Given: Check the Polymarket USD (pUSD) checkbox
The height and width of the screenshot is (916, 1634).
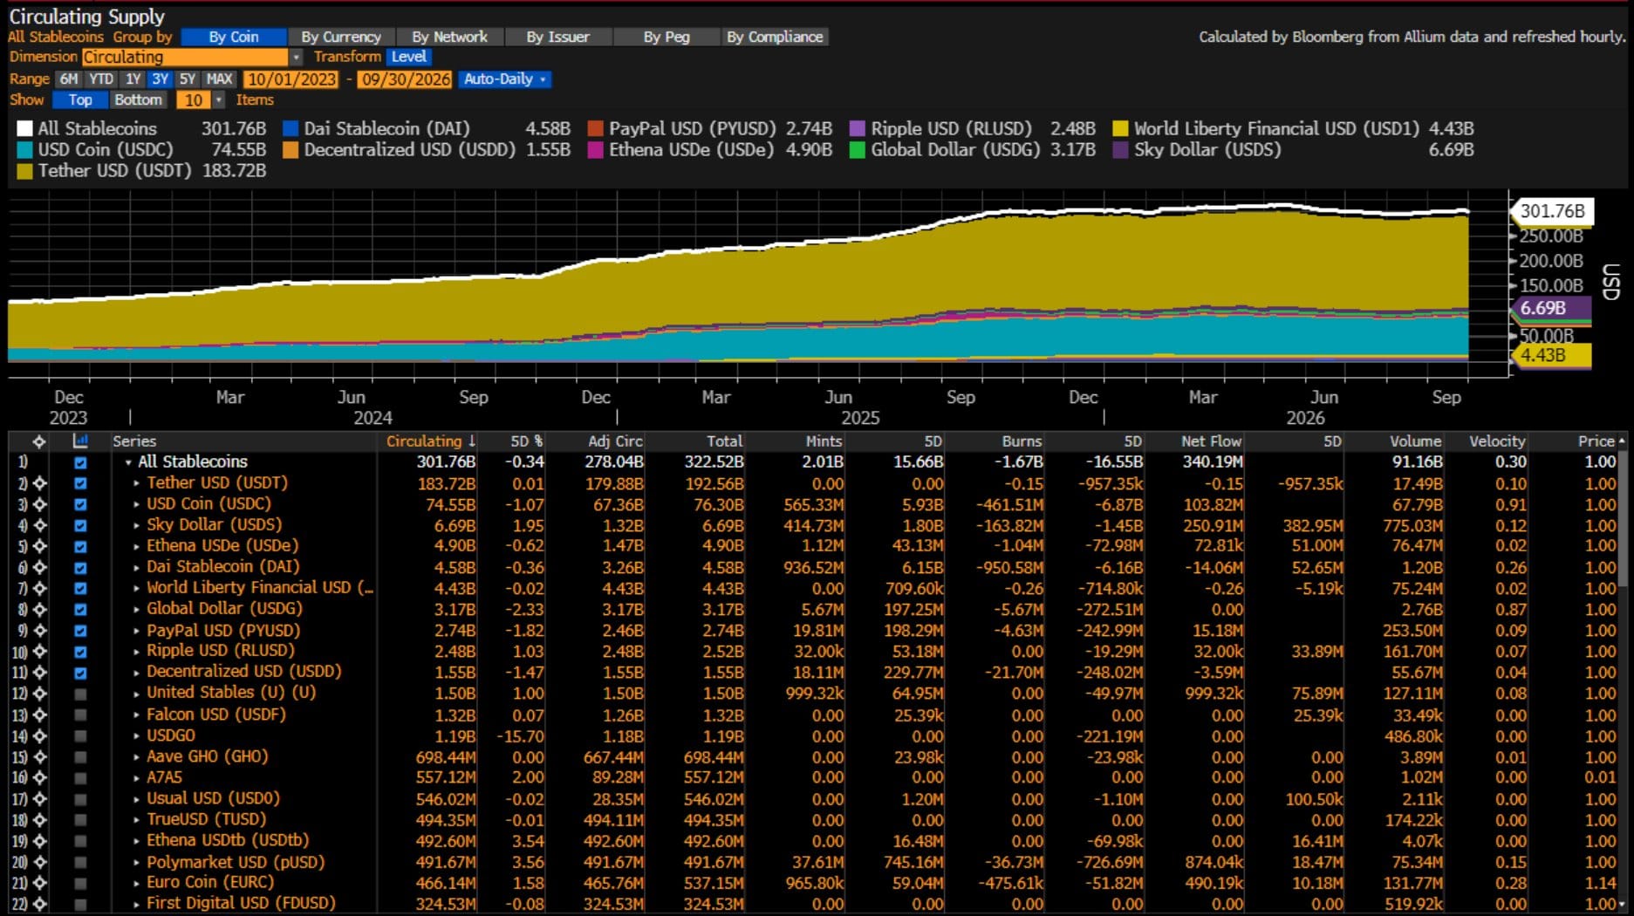Looking at the screenshot, I should [80, 862].
